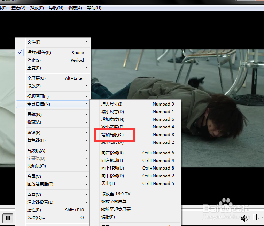Open the 导航(N) menu in menu bar
The image size is (264, 226).
[x=56, y=8]
